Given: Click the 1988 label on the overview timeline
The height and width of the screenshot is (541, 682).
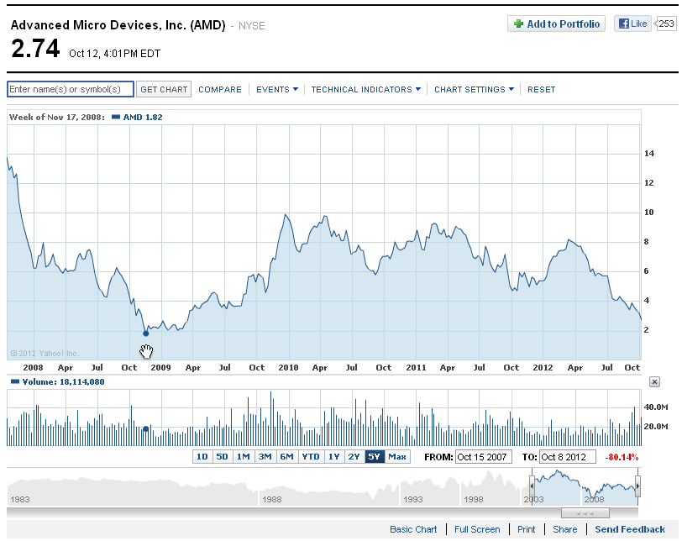Looking at the screenshot, I should tap(272, 499).
